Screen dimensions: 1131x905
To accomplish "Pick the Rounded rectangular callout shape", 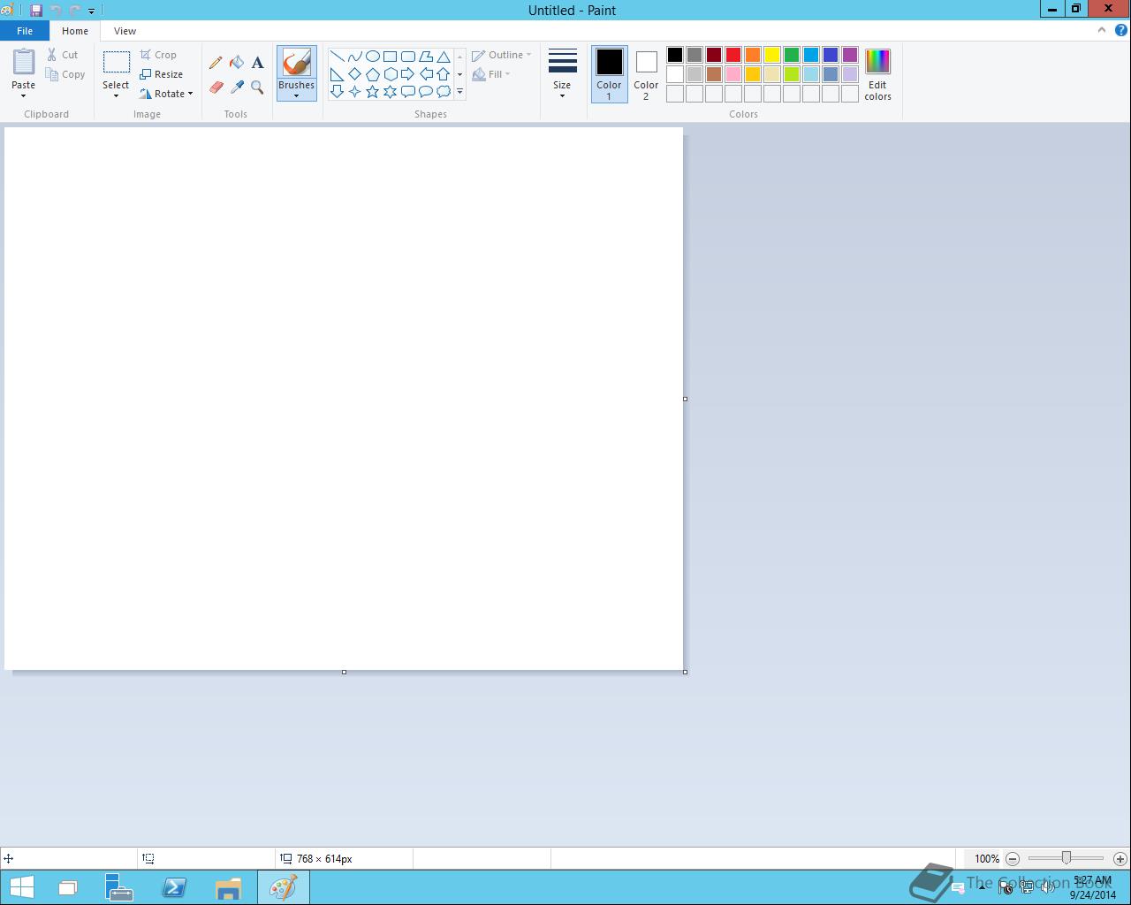I will click(x=407, y=91).
